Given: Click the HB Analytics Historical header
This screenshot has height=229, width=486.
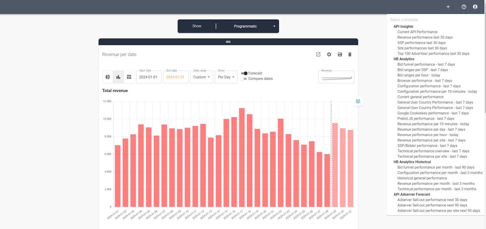Looking at the screenshot, I should pos(412,162).
